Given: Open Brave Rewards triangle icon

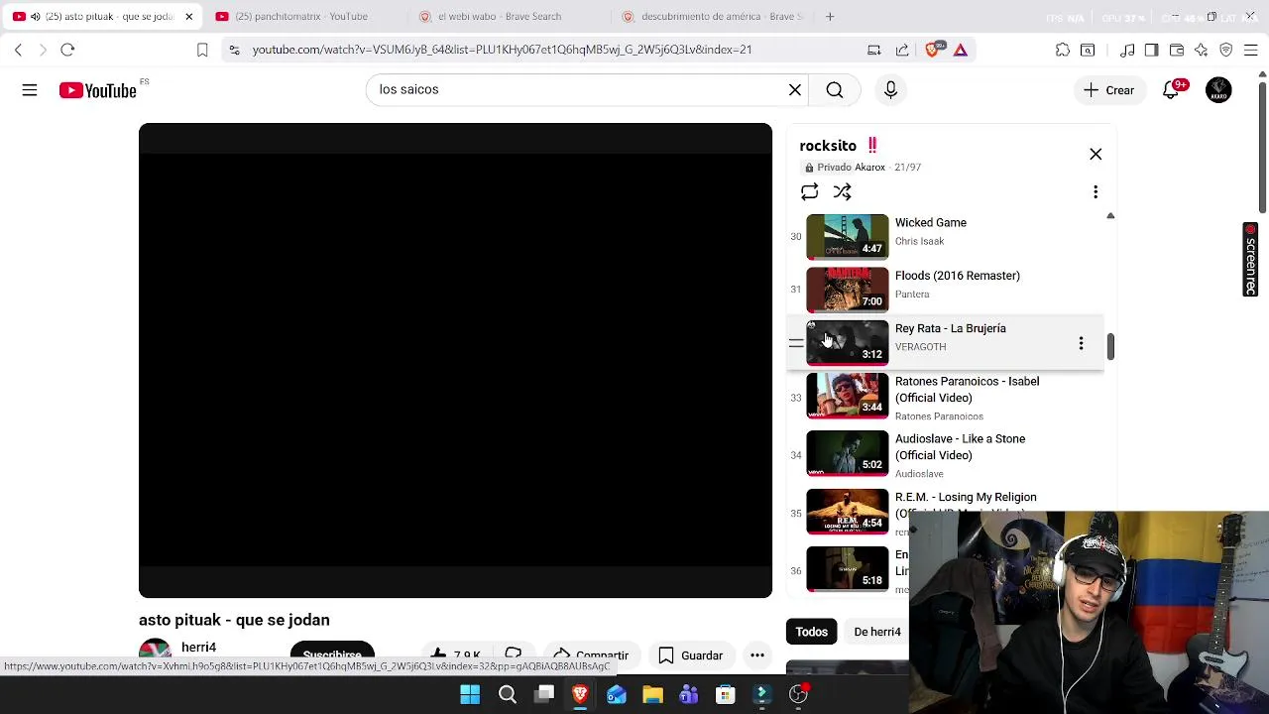Looking at the screenshot, I should coord(961,50).
